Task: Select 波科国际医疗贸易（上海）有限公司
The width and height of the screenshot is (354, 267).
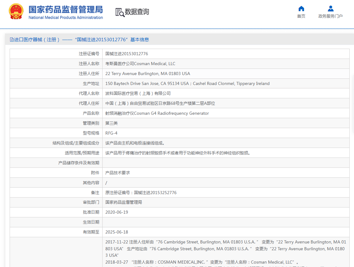Action: pyautogui.click(x=138, y=94)
